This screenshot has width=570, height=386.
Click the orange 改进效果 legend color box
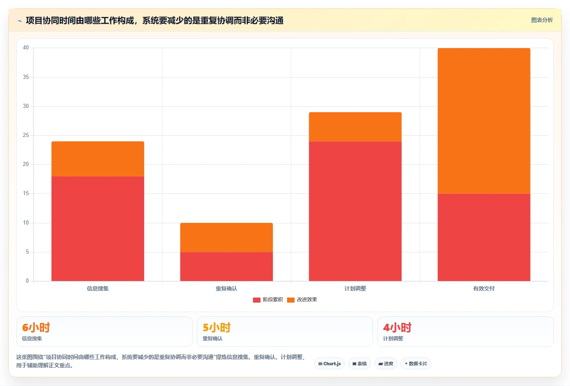coord(291,300)
